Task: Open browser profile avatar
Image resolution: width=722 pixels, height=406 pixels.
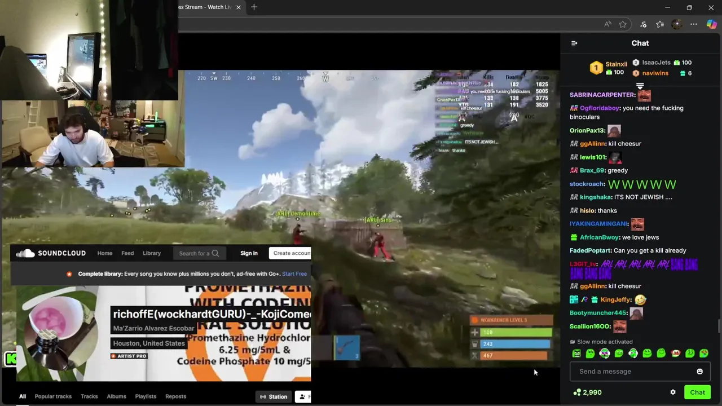Action: click(677, 24)
